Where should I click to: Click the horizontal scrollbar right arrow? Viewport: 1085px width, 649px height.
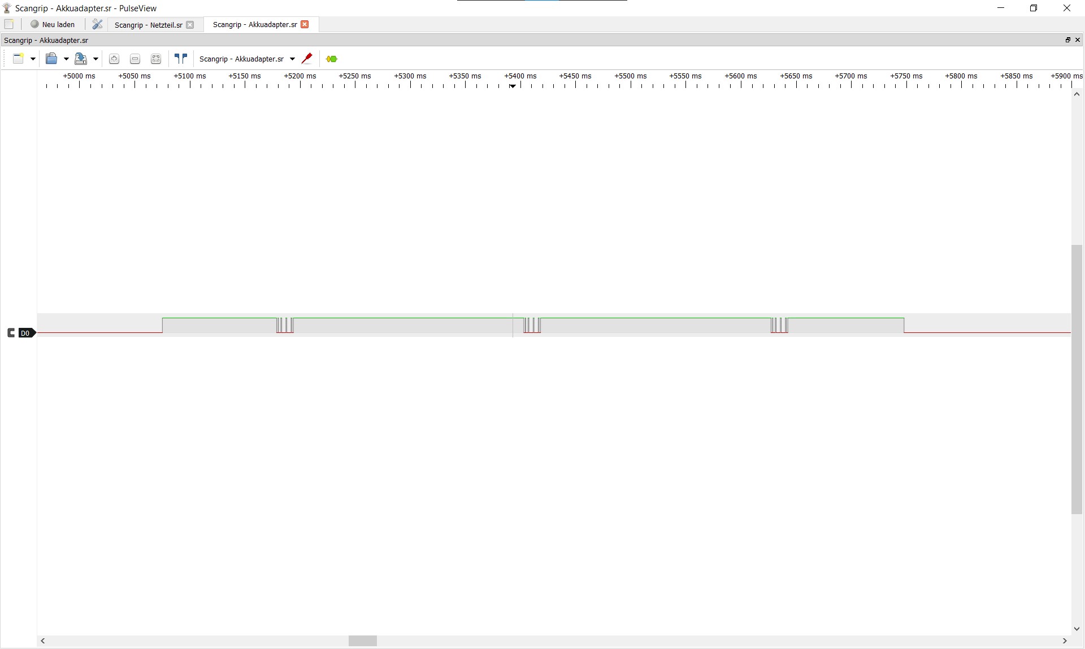[x=1065, y=641]
